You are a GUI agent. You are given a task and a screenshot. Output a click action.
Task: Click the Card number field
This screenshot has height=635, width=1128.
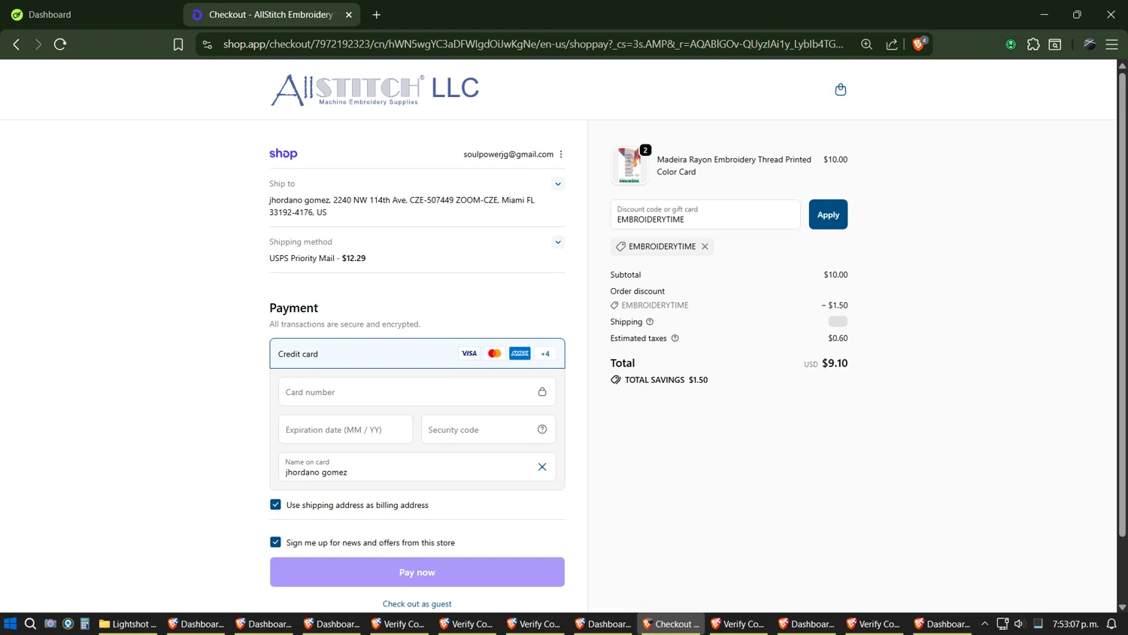(x=417, y=392)
